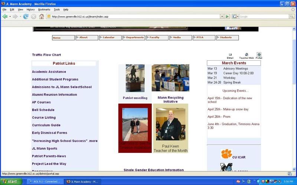Open the Bookmarks menu
Screen dimensions: 297x185
[44, 10]
